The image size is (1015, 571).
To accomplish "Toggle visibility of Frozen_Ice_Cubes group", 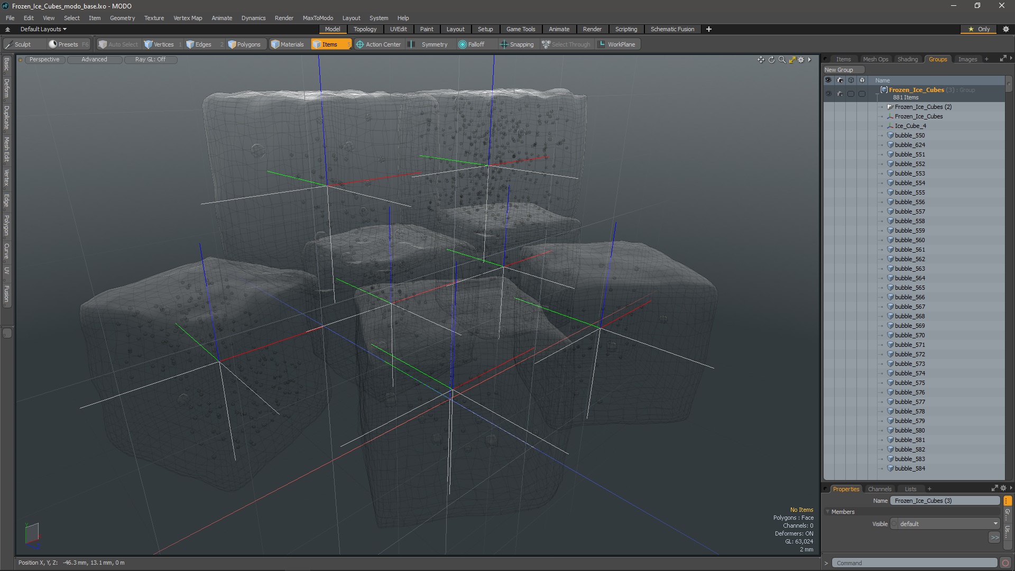I will (828, 94).
